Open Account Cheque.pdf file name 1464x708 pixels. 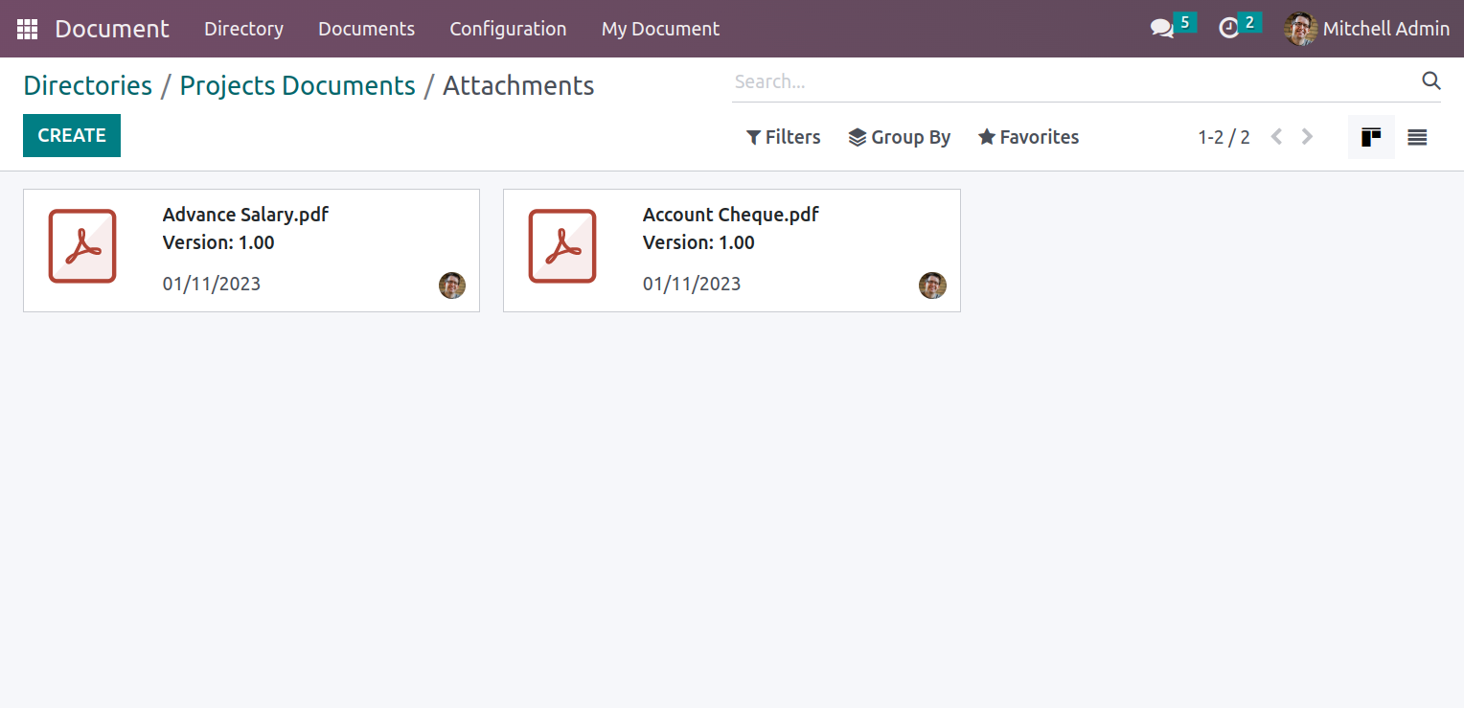pyautogui.click(x=731, y=215)
